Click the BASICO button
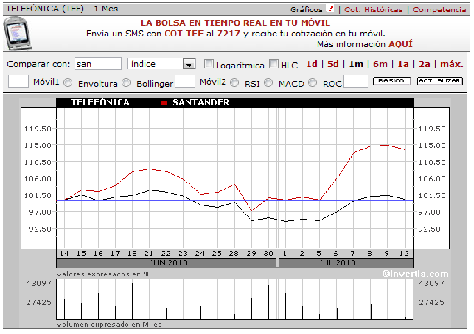Screen dimensions: 474x334 click(x=392, y=81)
